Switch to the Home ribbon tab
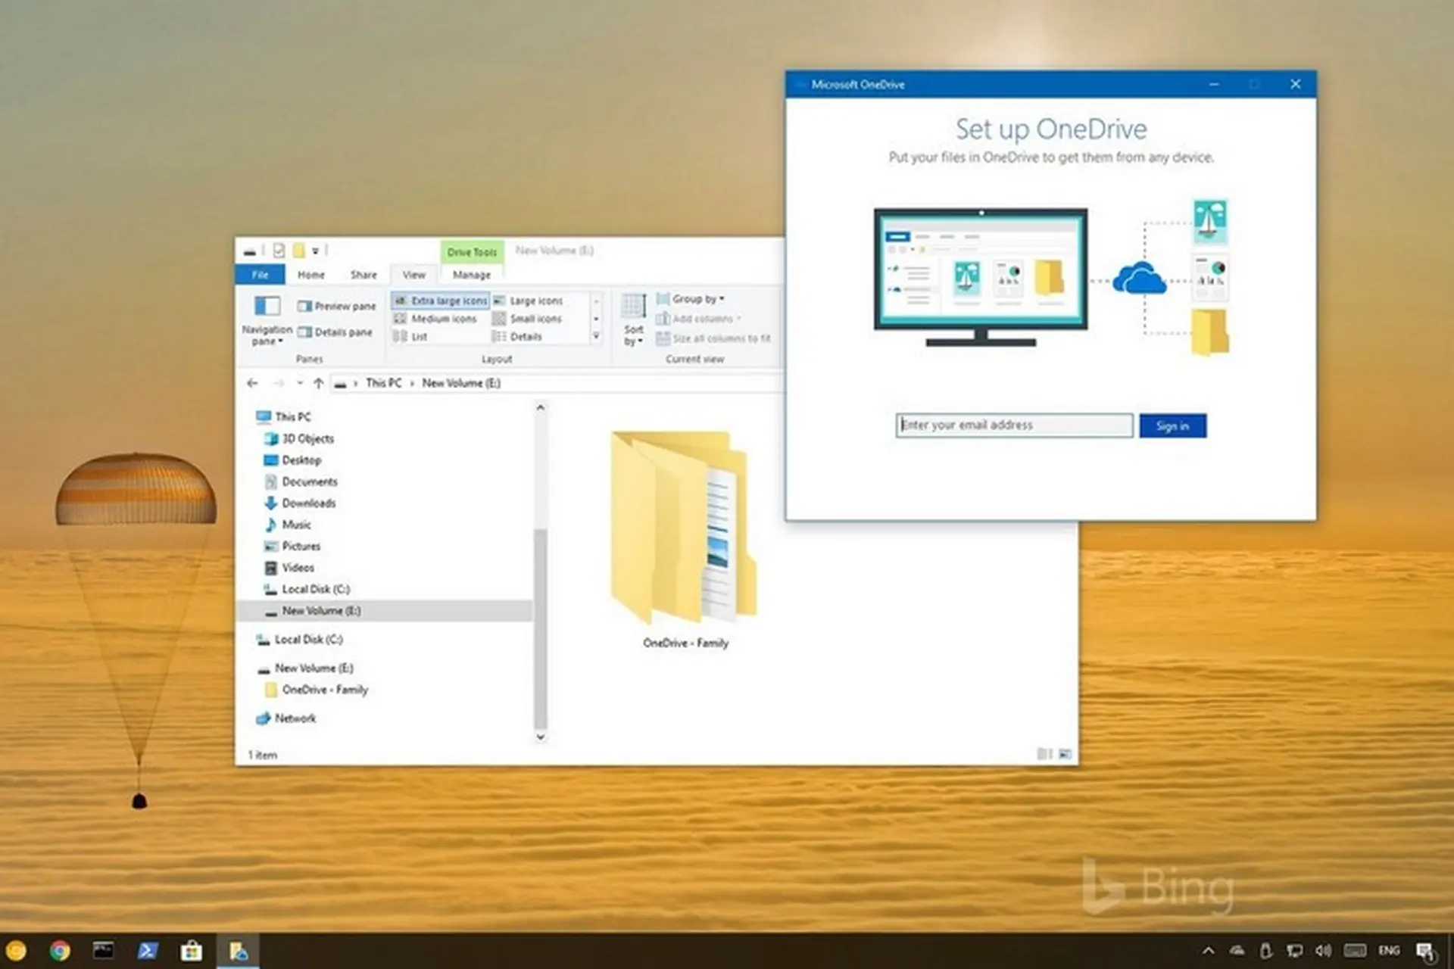 click(x=310, y=275)
